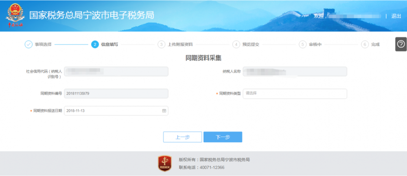The width and height of the screenshot is (407, 176).
Task: Click the 社会信用代码 input field
Action: click(116, 71)
